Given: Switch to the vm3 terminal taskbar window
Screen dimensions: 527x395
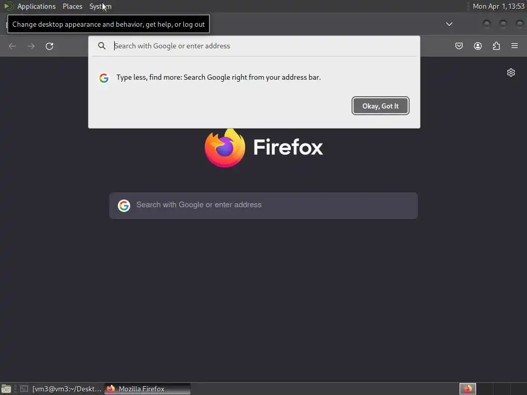Looking at the screenshot, I should point(61,389).
